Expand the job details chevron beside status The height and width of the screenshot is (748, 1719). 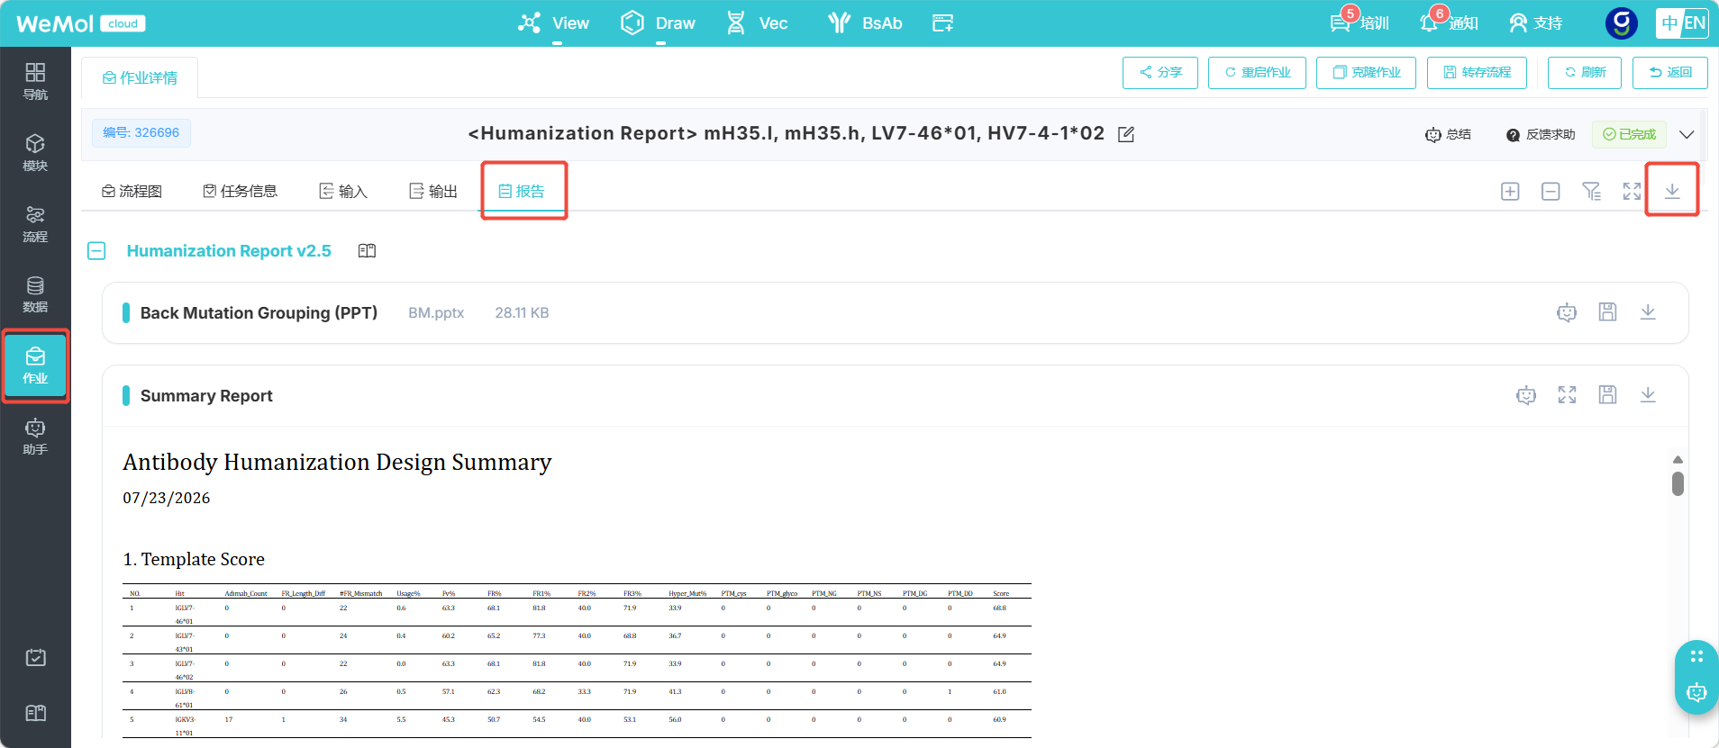pyautogui.click(x=1687, y=134)
